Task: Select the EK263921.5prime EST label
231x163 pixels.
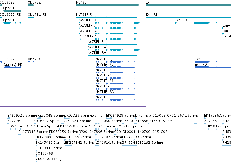Action: click(x=76, y=121)
